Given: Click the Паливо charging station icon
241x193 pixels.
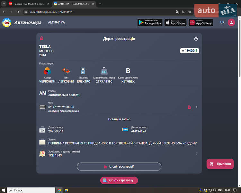Looking at the screenshot, I should pyautogui.click(x=83, y=71).
